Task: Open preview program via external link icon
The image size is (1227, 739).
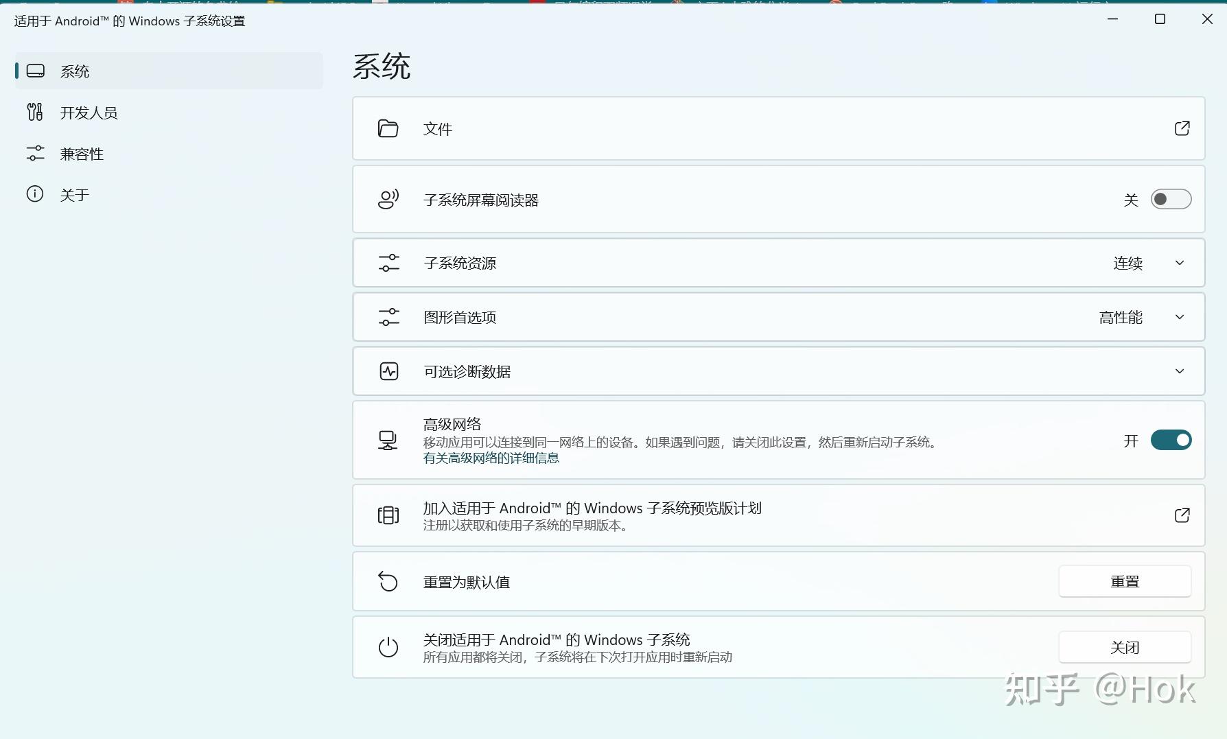Action: pyautogui.click(x=1182, y=515)
